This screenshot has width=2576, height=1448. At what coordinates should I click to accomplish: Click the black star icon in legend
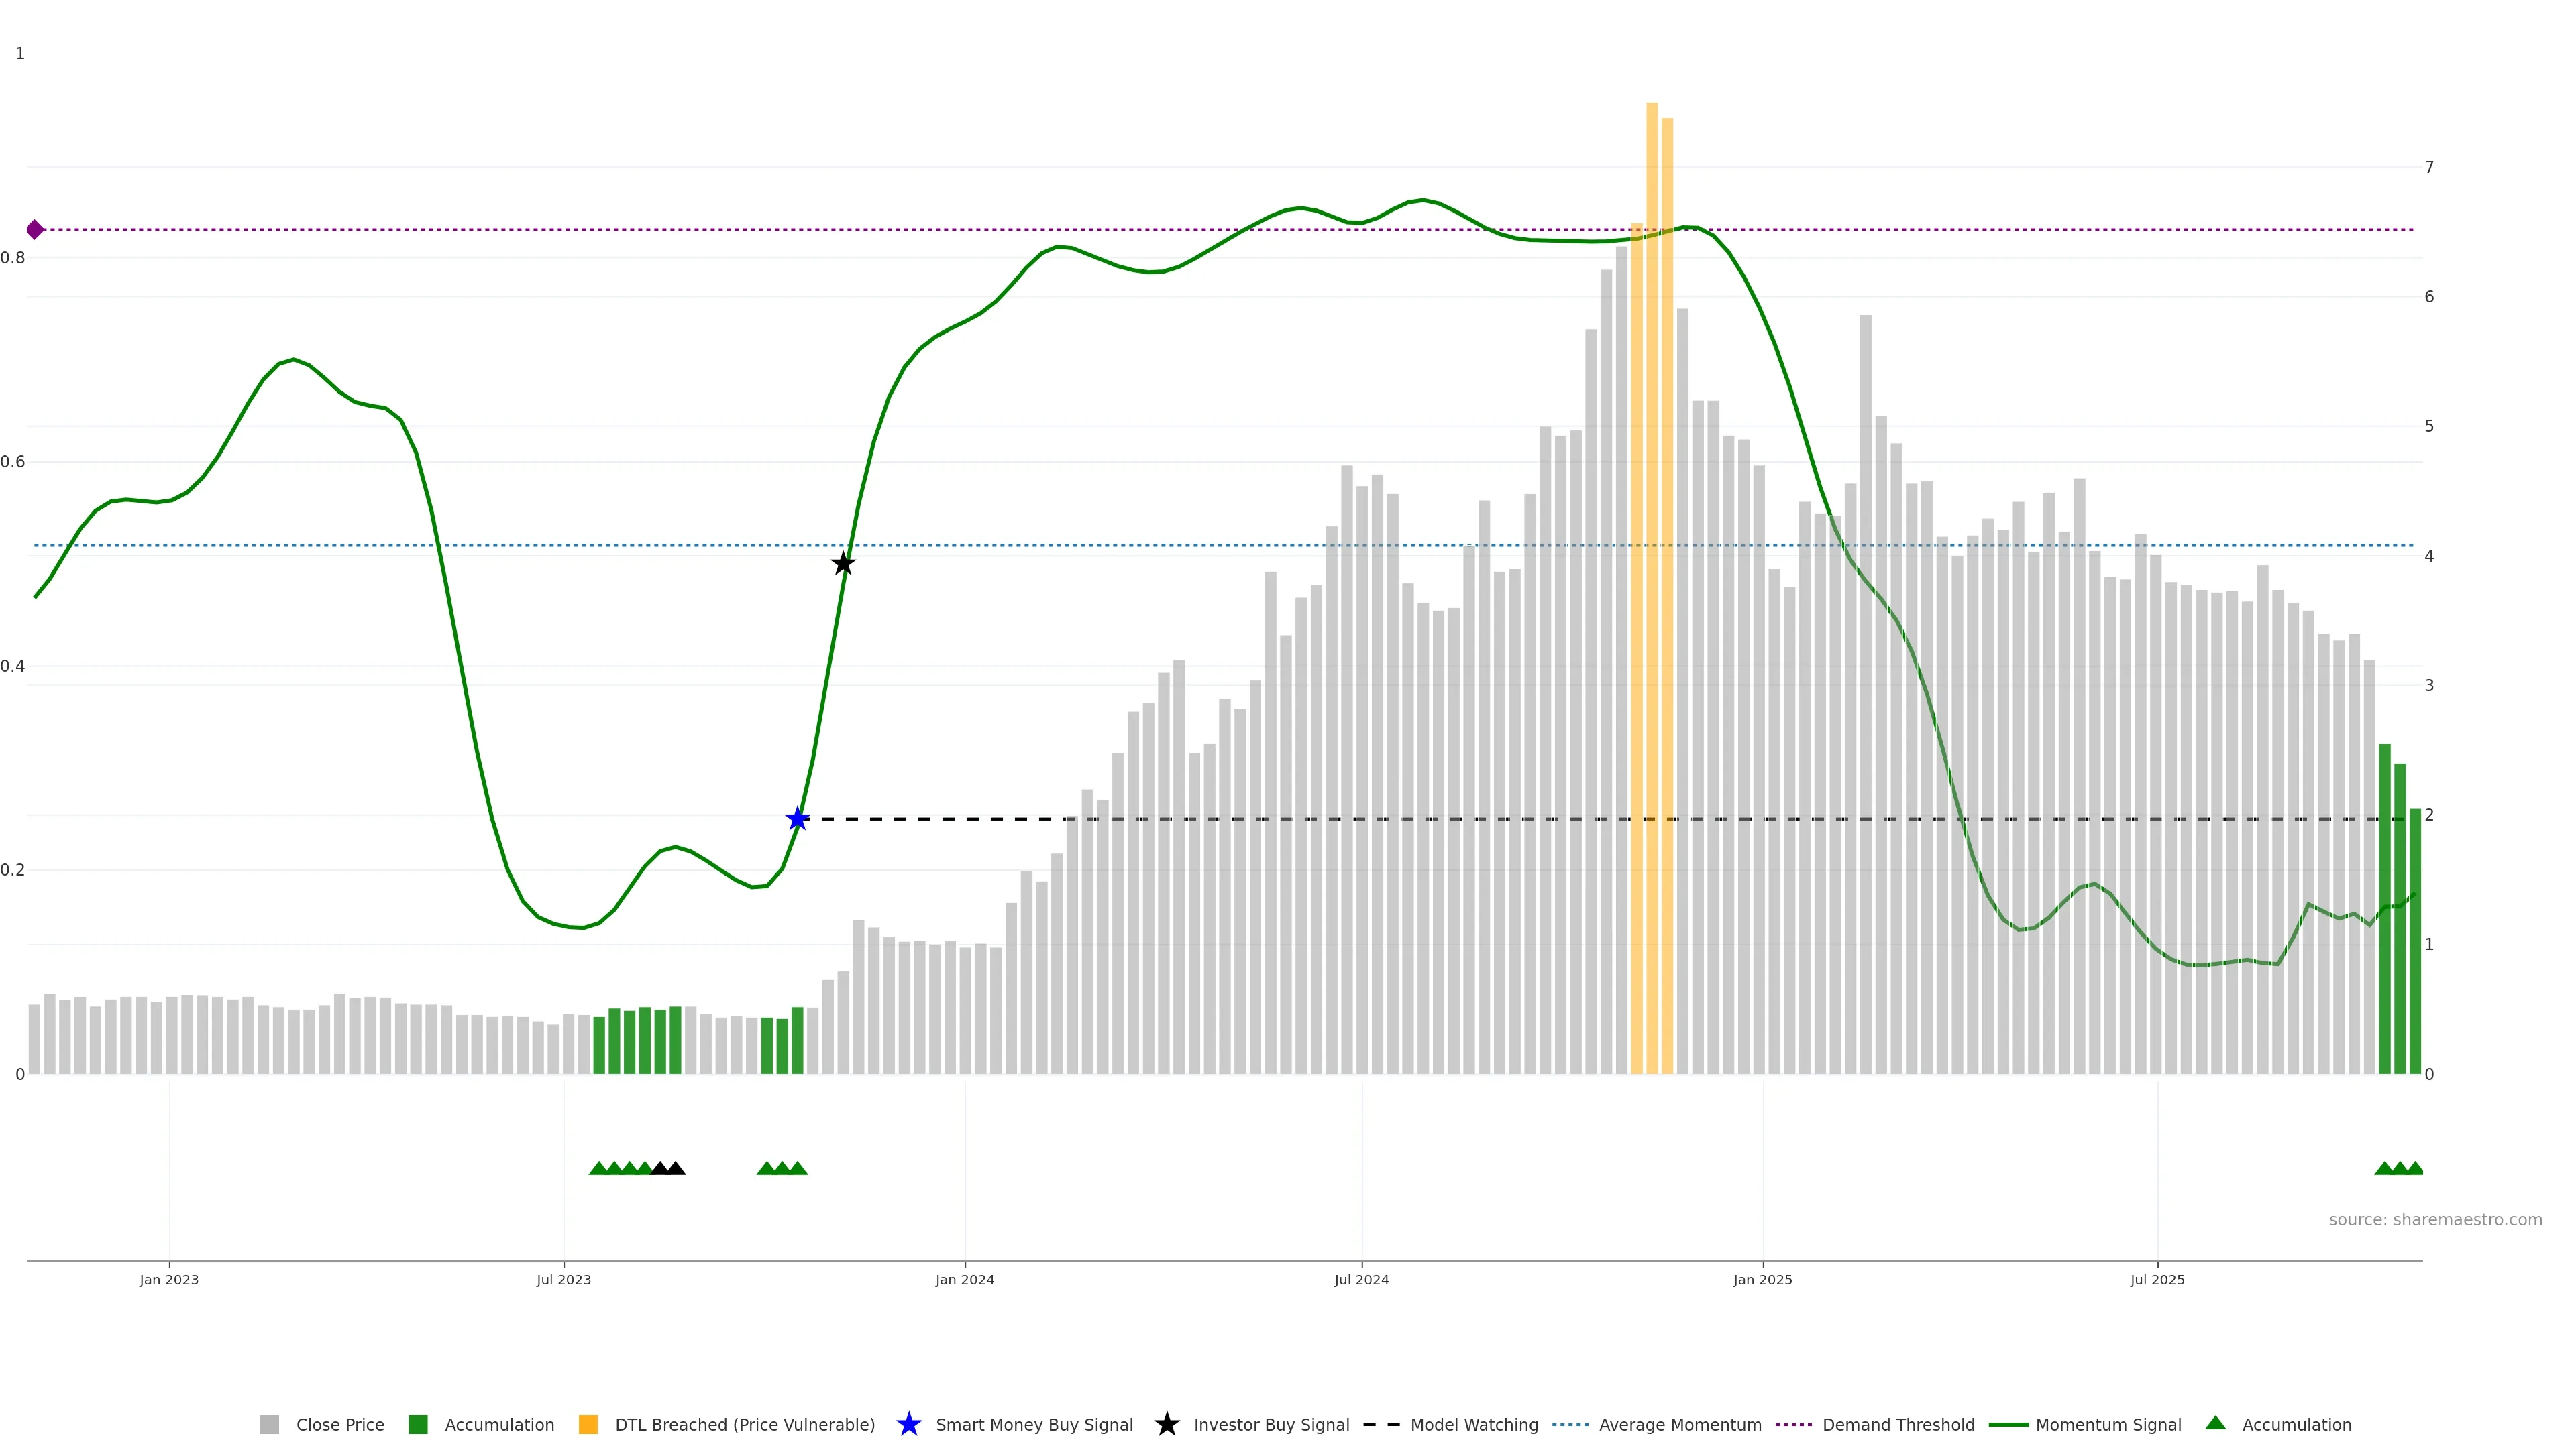click(x=1166, y=1424)
